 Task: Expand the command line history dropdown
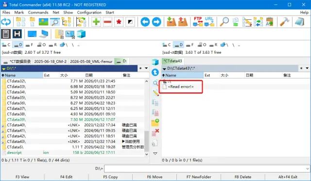pos(308,169)
